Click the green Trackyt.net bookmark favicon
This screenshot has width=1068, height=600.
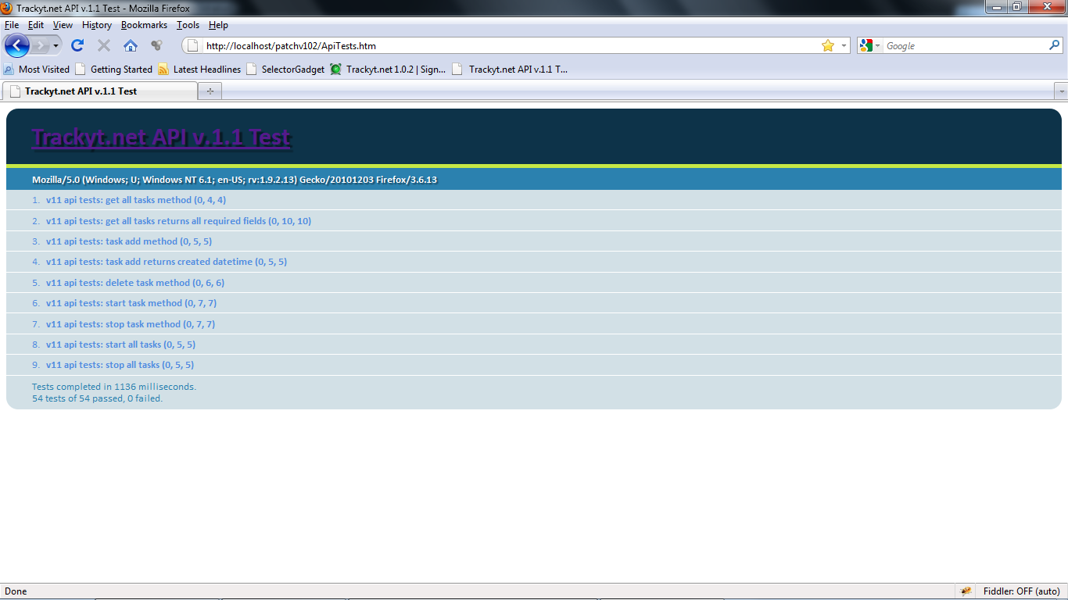(x=335, y=69)
